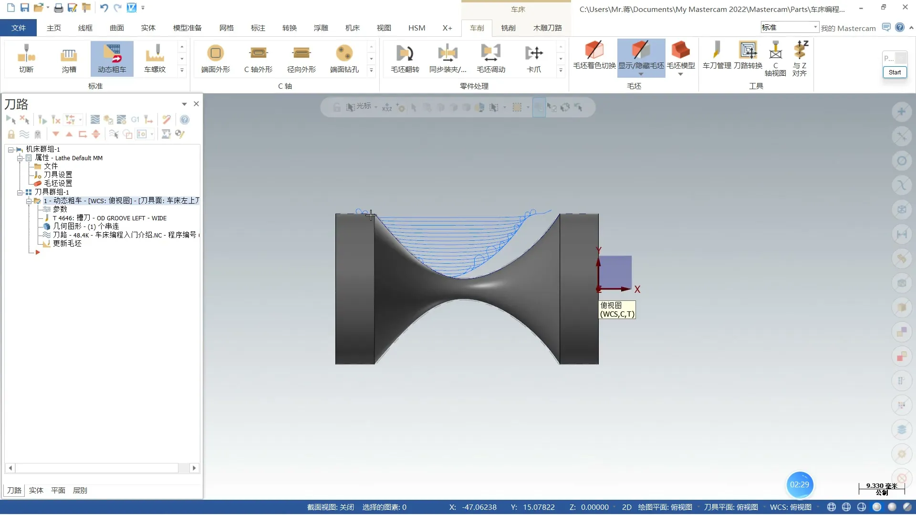Viewport: 916px width, 515px height.
Task: Click 我的 Mastercam link
Action: (x=848, y=28)
